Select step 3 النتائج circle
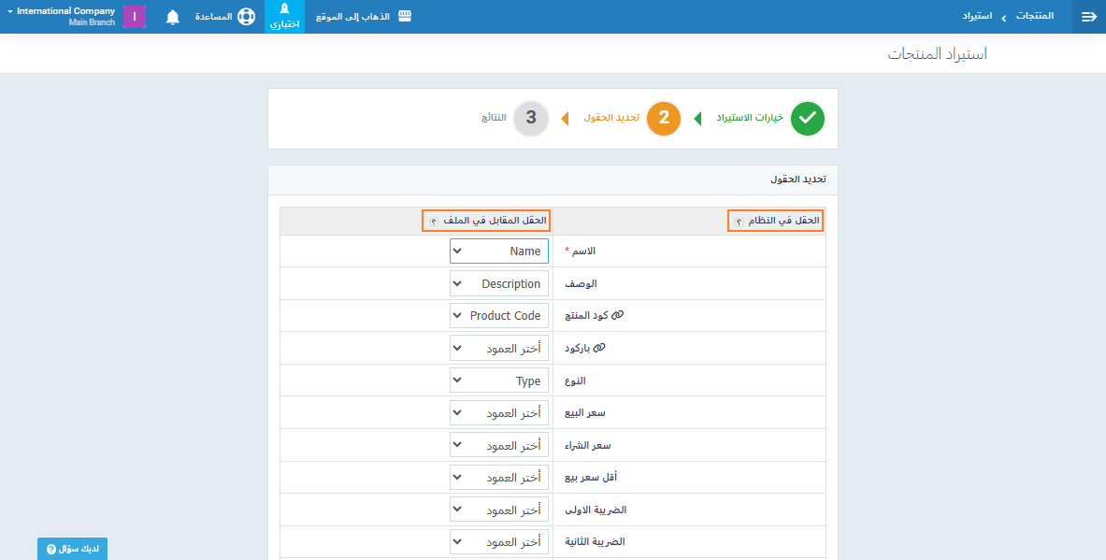The width and height of the screenshot is (1106, 560). (531, 119)
